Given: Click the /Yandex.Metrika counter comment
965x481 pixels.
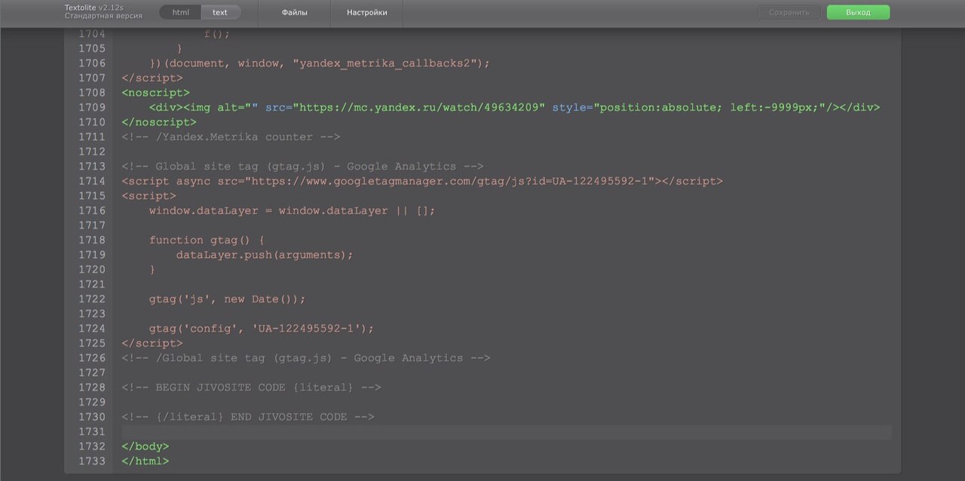Looking at the screenshot, I should pyautogui.click(x=231, y=137).
